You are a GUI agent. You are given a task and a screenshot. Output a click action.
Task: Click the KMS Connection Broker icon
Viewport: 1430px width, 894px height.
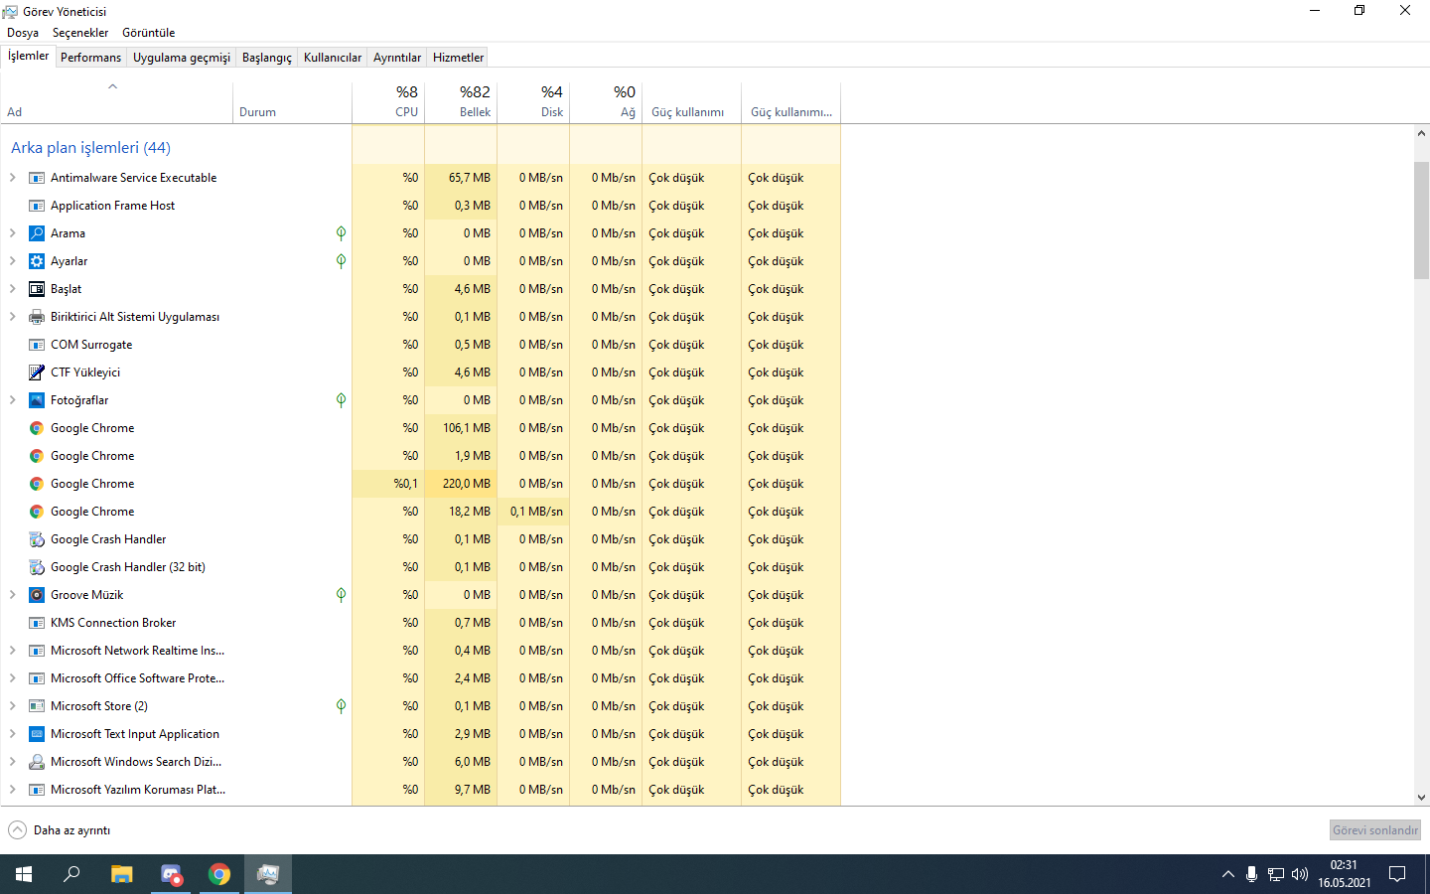[37, 623]
